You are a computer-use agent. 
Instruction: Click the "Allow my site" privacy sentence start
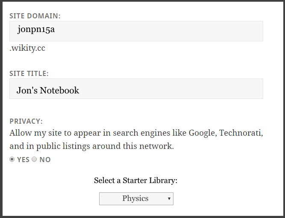pyautogui.click(x=33, y=133)
